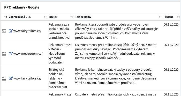Select title 'Reklama, sex a sociální média'

tap(59, 27)
